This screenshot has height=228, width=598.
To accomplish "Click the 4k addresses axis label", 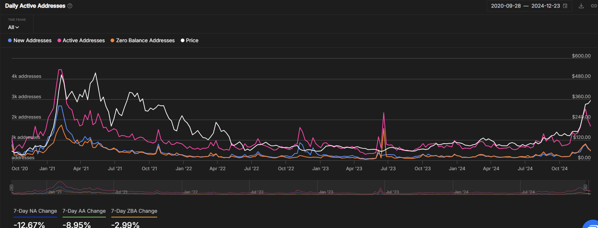I will point(27,76).
